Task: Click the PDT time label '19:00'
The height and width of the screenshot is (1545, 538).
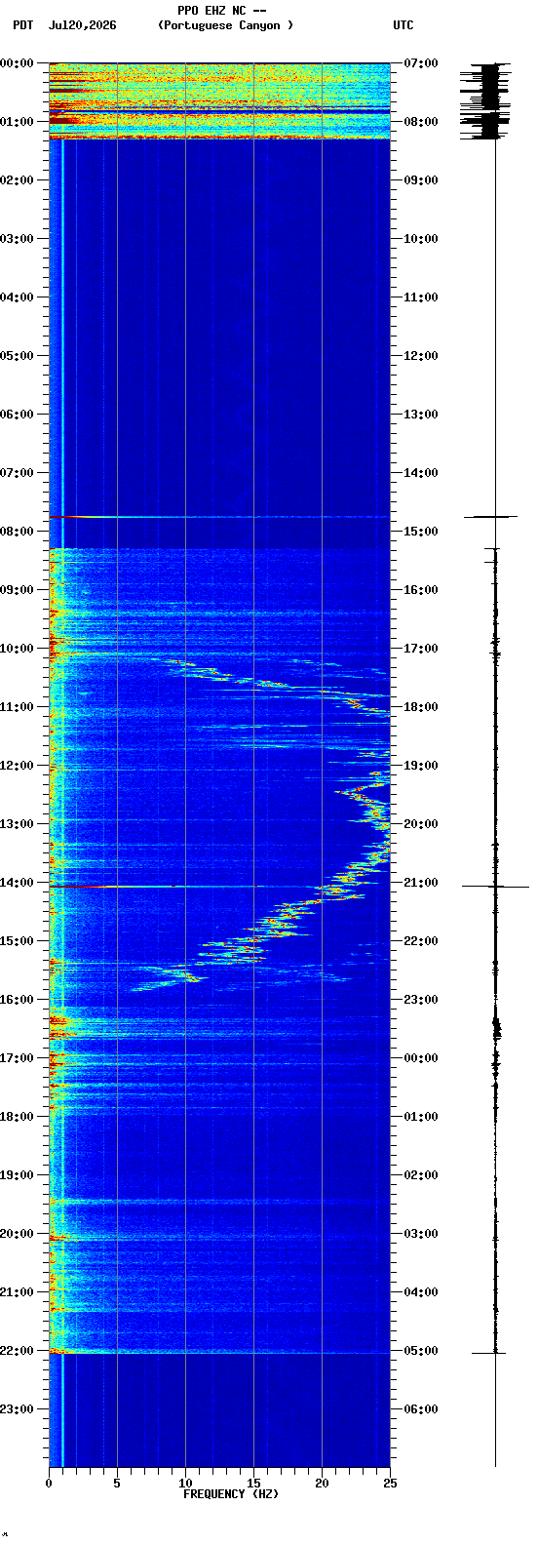Action: coord(17,1174)
